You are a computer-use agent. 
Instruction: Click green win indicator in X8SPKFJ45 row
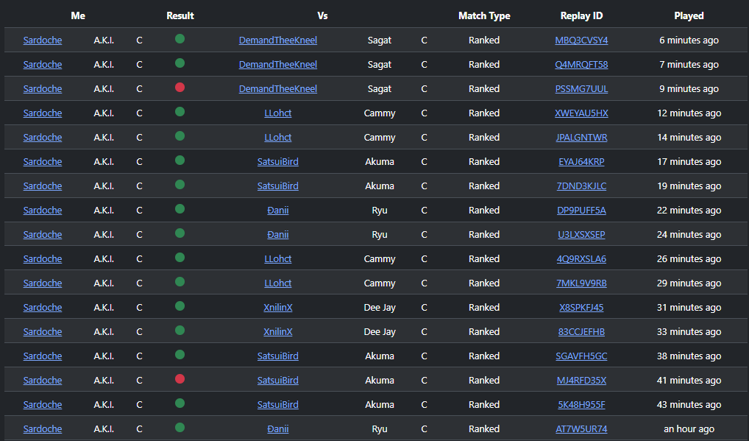pos(180,306)
